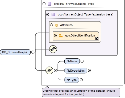Select the sequence compositor icon inside AbstractObject_Type
Viewport: 125px width, 98px height.
(53, 49)
